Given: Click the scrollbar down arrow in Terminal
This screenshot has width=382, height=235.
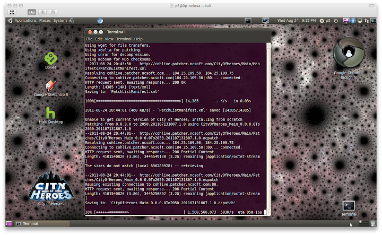Looking at the screenshot, I should click(268, 213).
